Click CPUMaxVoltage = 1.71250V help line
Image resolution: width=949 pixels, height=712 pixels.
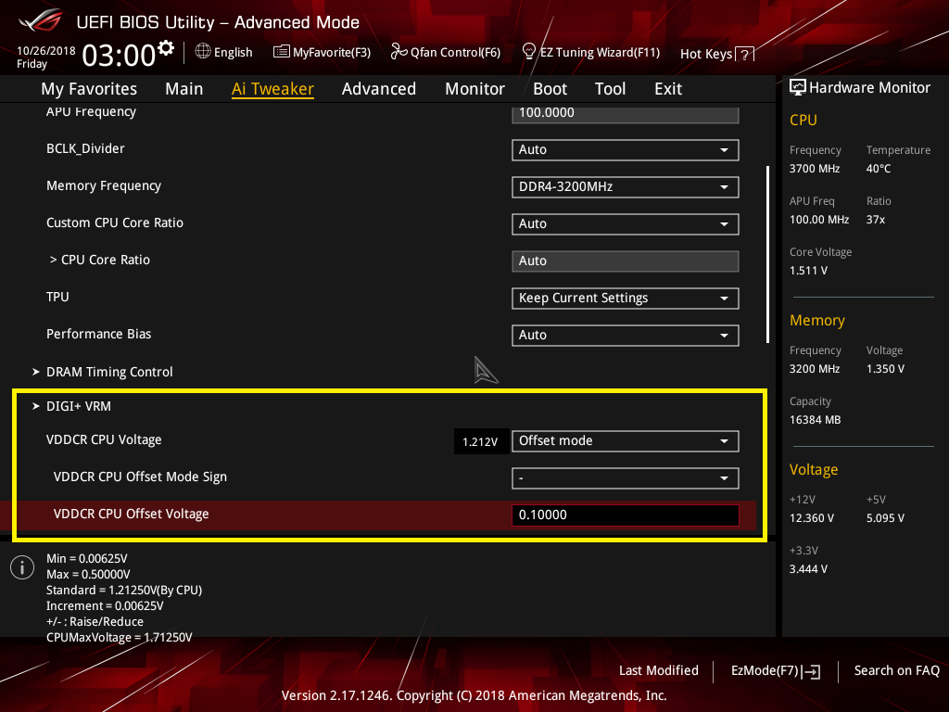point(120,638)
